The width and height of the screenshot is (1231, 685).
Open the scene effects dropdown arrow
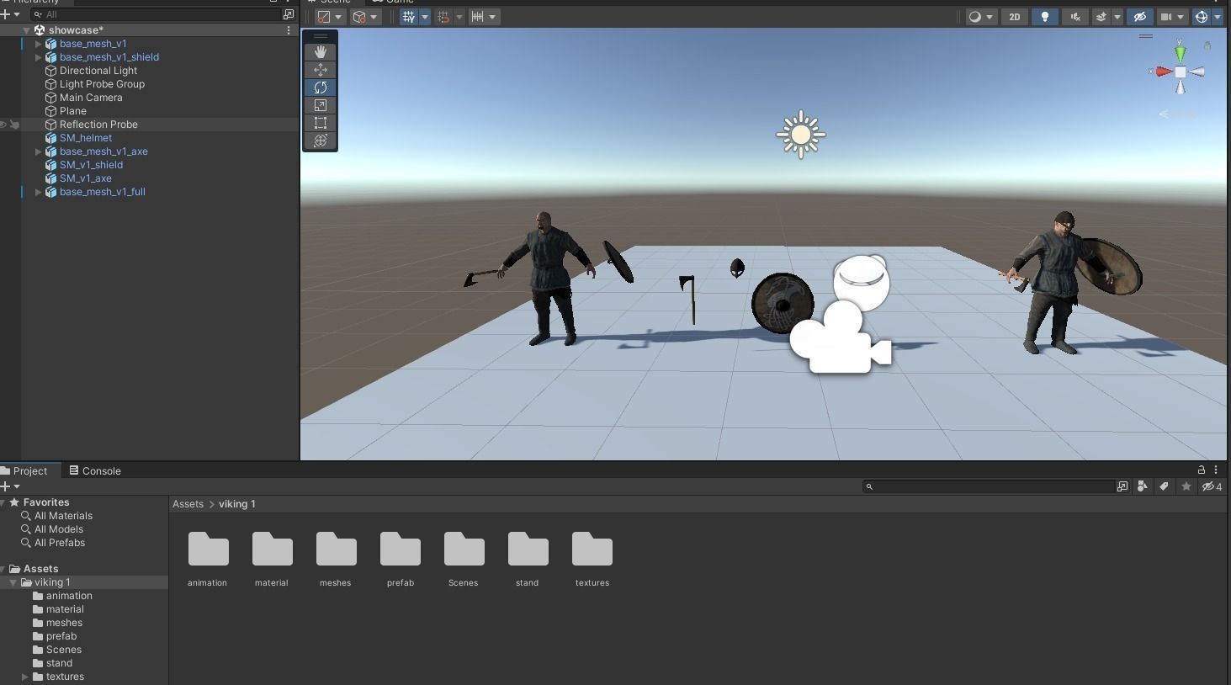[1117, 17]
